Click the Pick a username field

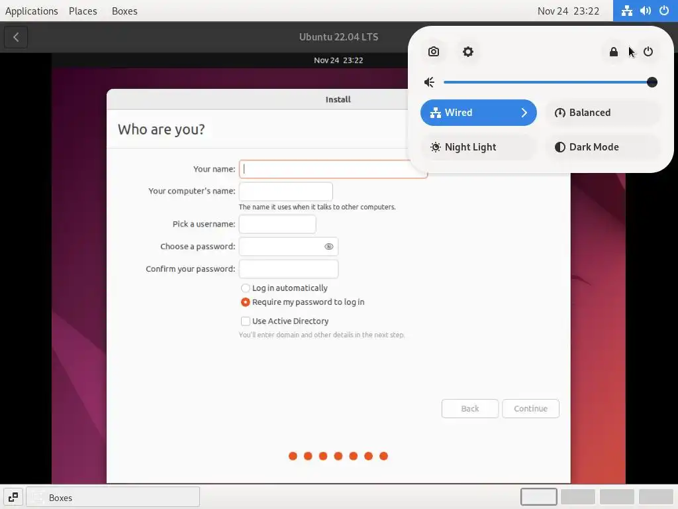pos(277,224)
